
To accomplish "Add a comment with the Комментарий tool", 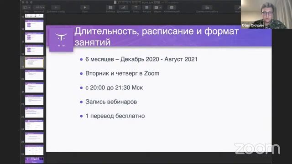I will pyautogui.click(x=172, y=7).
